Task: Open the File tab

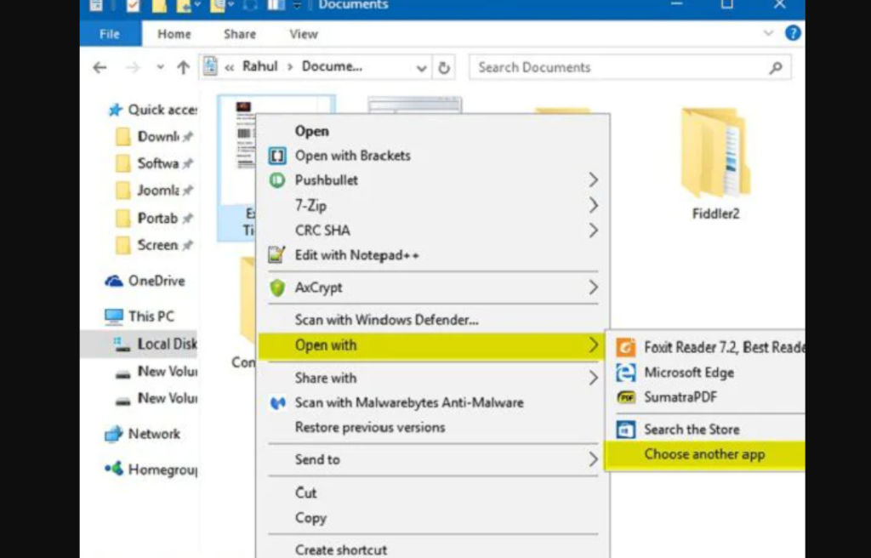Action: point(110,34)
